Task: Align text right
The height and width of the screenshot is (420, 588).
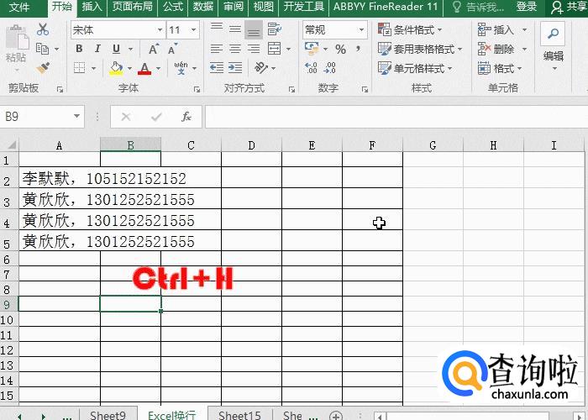Action: (254, 49)
